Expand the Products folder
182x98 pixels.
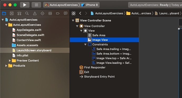pyautogui.click(x=6, y=66)
